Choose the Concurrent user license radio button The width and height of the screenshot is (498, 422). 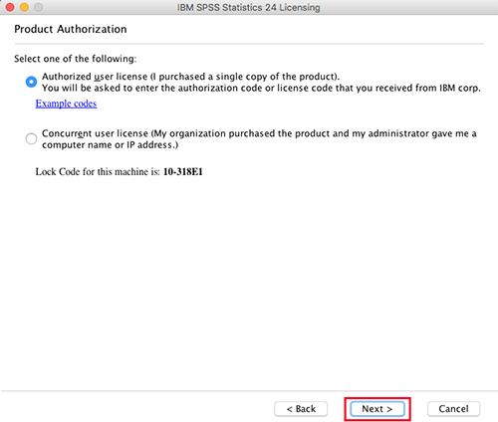point(31,138)
